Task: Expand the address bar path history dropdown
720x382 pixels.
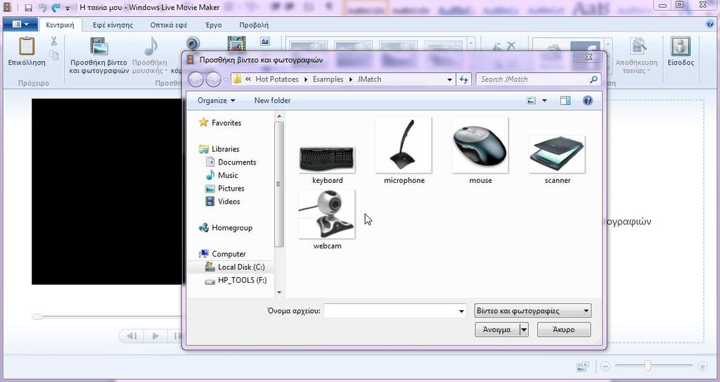Action: tap(450, 79)
